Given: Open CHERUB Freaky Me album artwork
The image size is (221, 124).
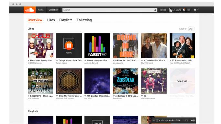Looking at the screenshot, I should click(x=40, y=46).
